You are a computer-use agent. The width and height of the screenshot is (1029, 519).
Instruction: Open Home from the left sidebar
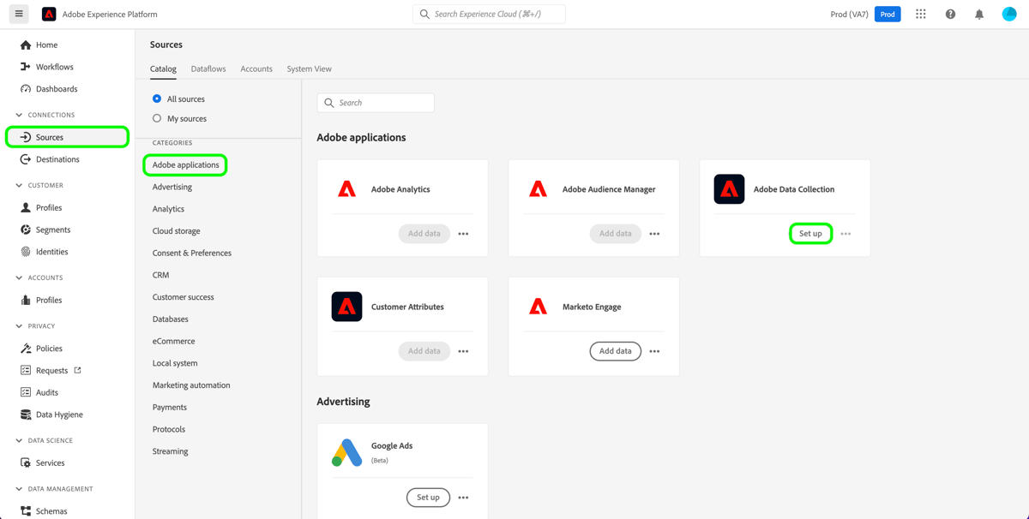pos(49,45)
